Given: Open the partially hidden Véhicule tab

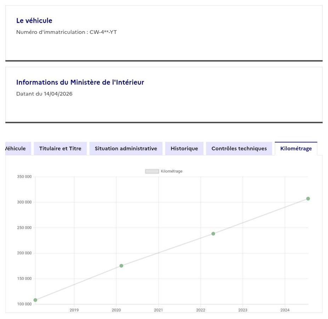Looking at the screenshot, I should [x=18, y=149].
